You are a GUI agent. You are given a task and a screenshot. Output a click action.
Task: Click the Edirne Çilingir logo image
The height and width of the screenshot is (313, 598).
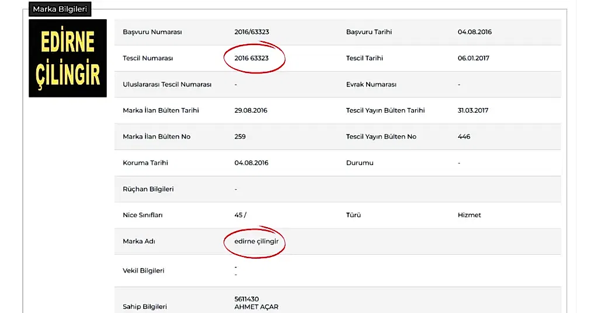(68, 58)
